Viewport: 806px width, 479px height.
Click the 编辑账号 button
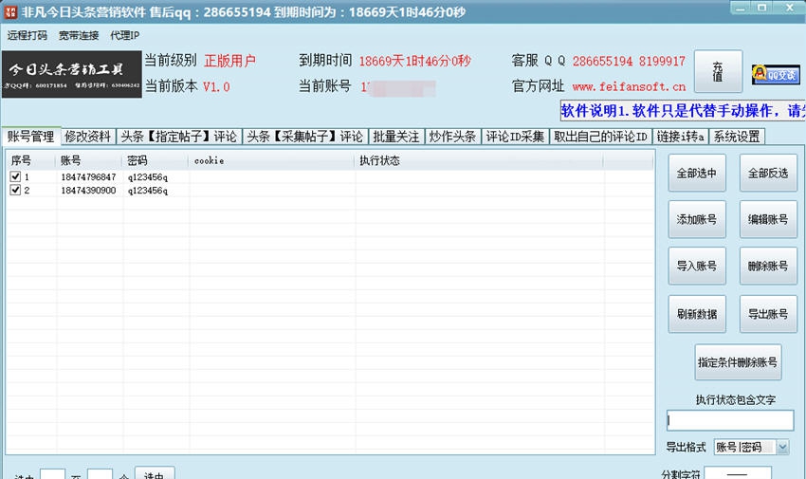768,219
